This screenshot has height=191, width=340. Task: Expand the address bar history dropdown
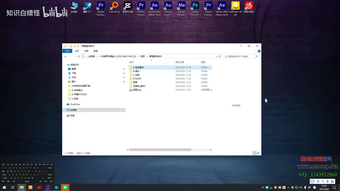tap(217, 57)
